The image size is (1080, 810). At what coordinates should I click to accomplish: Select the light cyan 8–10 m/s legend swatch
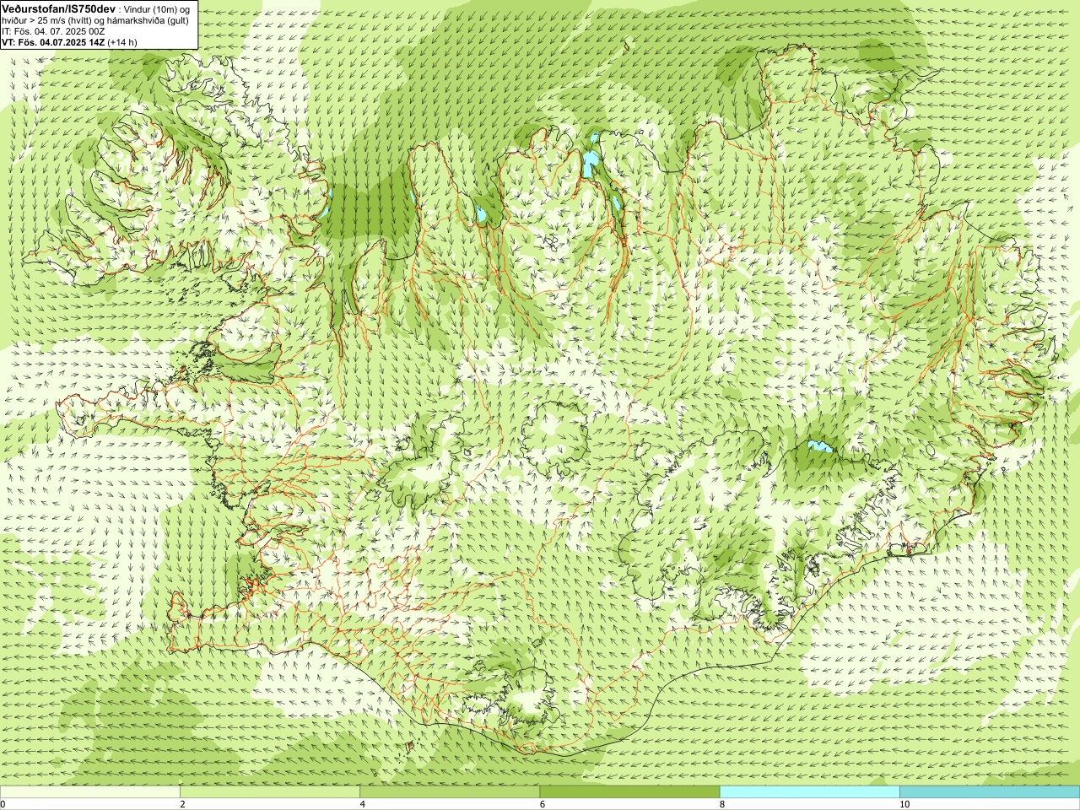(x=810, y=792)
